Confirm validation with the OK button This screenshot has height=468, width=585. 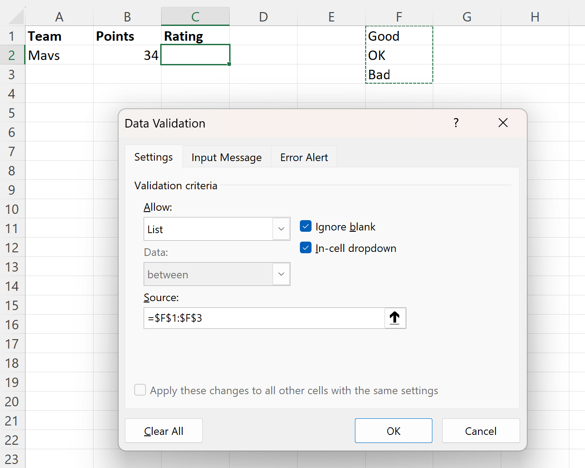(x=393, y=430)
